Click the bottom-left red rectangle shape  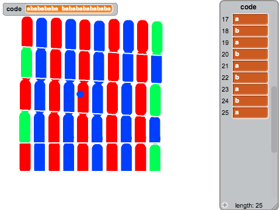(x=25, y=157)
